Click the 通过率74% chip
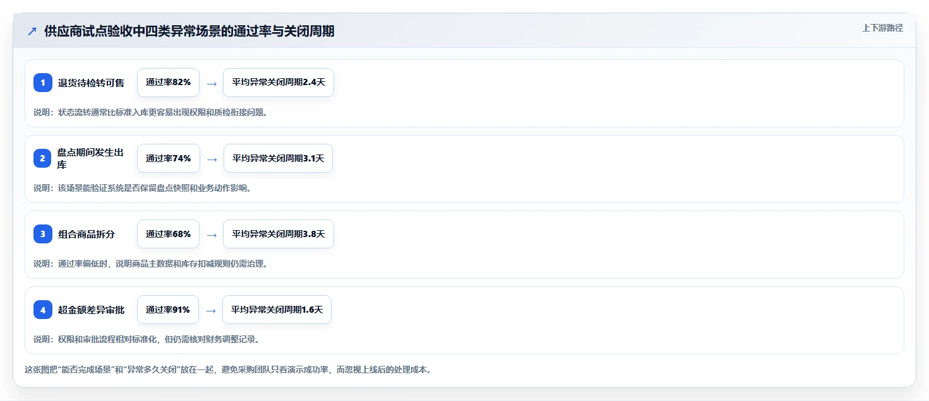This screenshot has height=401, width=929. 168,158
